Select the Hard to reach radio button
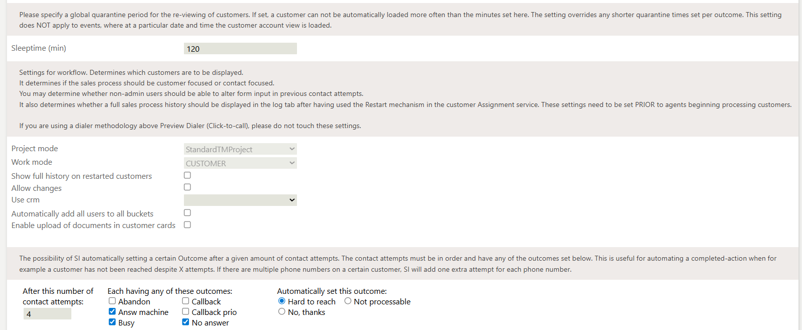 point(282,301)
